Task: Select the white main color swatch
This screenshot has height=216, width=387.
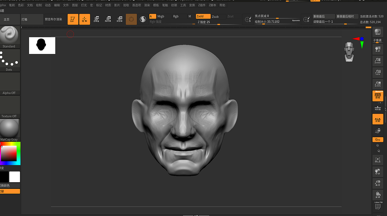Action: (15, 177)
